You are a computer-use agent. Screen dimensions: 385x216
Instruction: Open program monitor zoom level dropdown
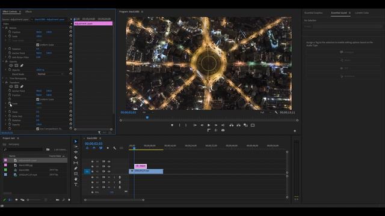pos(147,112)
